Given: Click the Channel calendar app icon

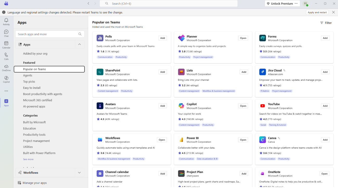Looking at the screenshot, I should [x=100, y=173].
